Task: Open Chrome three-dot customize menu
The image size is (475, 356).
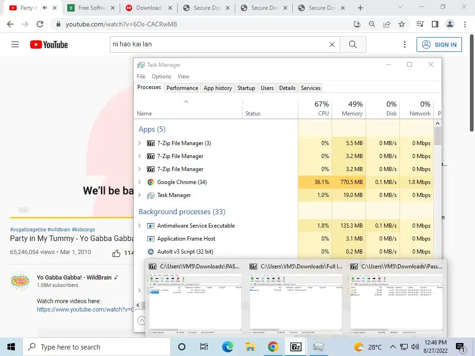Action: coord(465,24)
